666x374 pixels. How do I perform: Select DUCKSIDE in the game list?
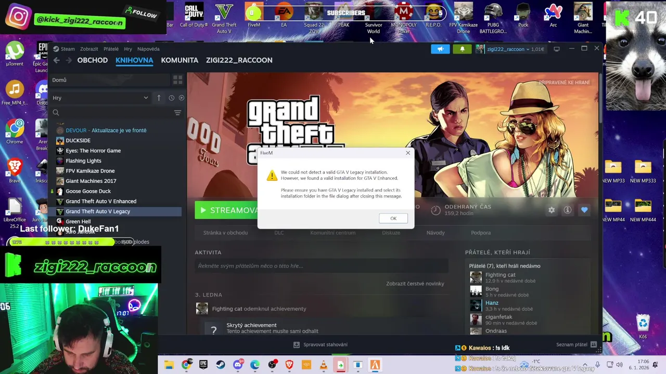(x=78, y=140)
